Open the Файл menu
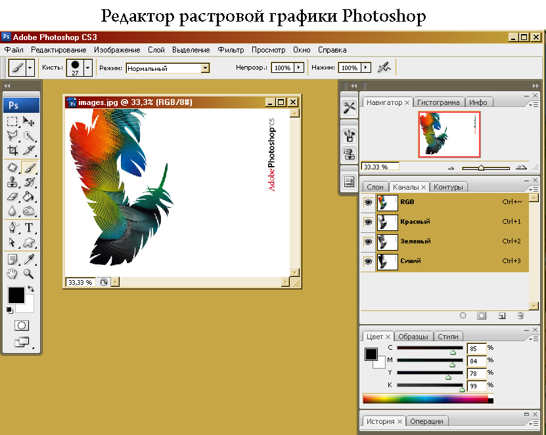546x435 pixels. click(14, 50)
